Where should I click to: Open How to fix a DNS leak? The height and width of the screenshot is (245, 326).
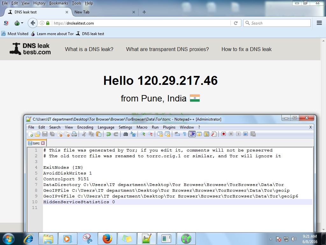point(247,49)
